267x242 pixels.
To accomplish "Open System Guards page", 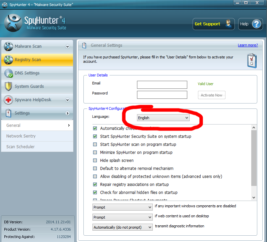I will pos(37,86).
